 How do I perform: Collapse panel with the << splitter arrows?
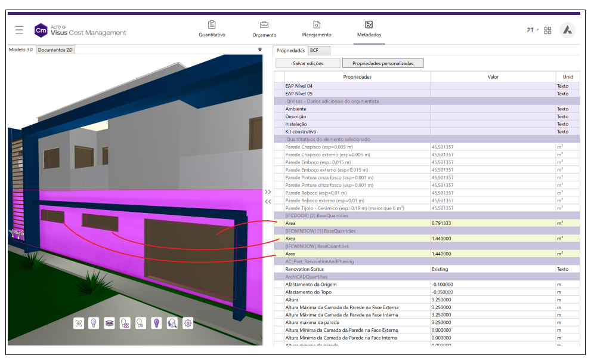(x=268, y=202)
